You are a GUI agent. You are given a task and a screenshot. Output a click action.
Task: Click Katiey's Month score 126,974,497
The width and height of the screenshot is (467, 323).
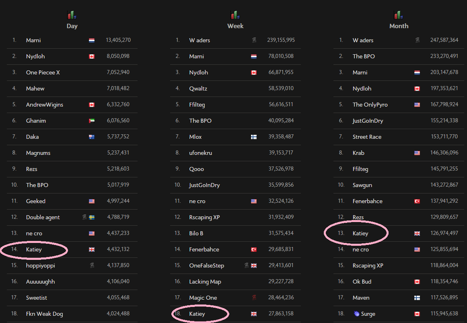tap(444, 233)
